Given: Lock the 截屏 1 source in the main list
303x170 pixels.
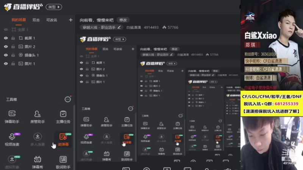Looking at the screenshot, I should click(x=13, y=38).
